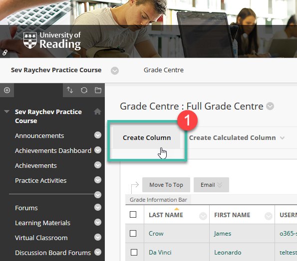
Task: Click the add menu item plus icon
Action: coord(7,90)
